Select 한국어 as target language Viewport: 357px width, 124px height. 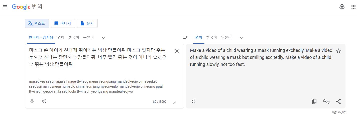(211, 38)
